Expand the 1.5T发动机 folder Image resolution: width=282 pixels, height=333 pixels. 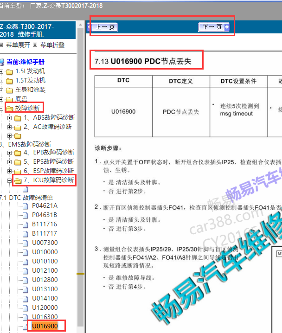tap(1, 81)
